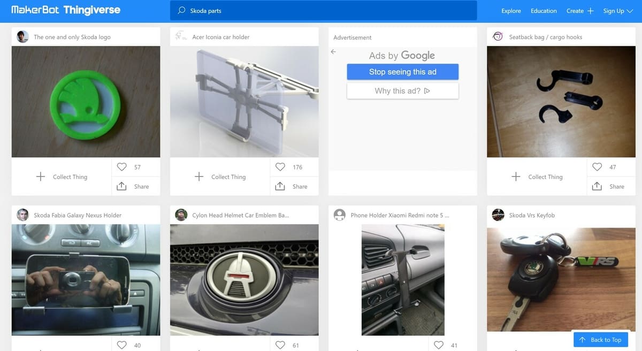
Task: Focus the Skoda parts search field
Action: point(323,11)
